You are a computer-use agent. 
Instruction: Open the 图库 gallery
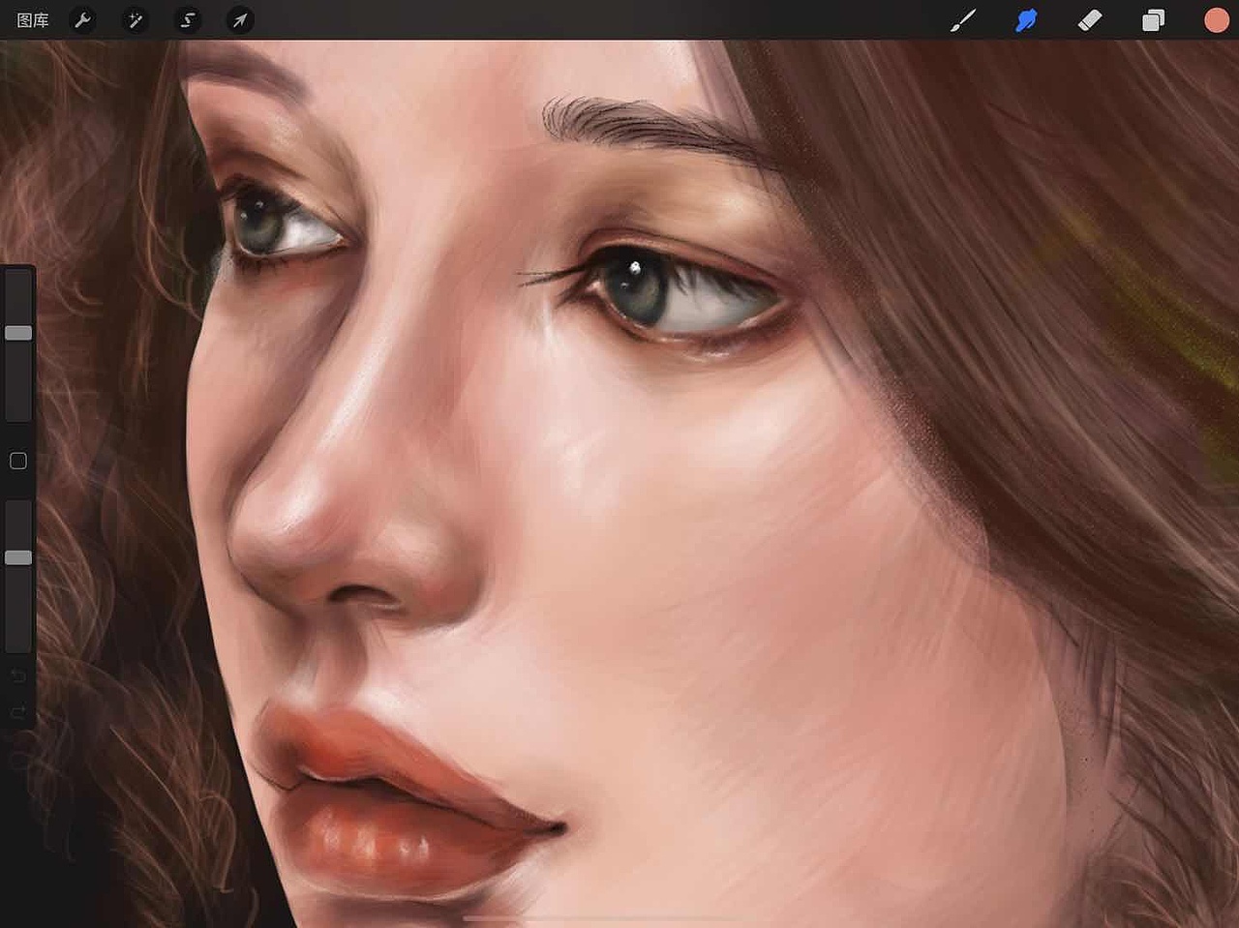pos(33,20)
